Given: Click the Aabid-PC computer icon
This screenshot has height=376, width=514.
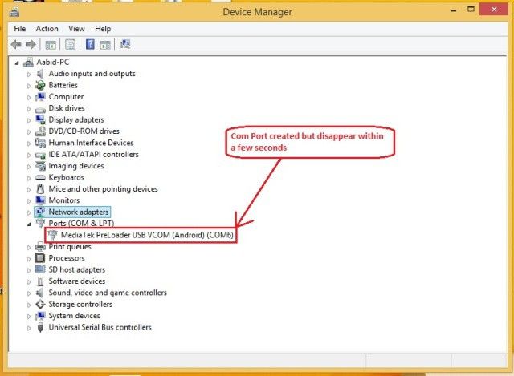Looking at the screenshot, I should [x=29, y=63].
